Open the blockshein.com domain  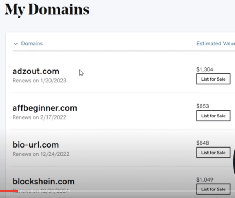click(43, 181)
